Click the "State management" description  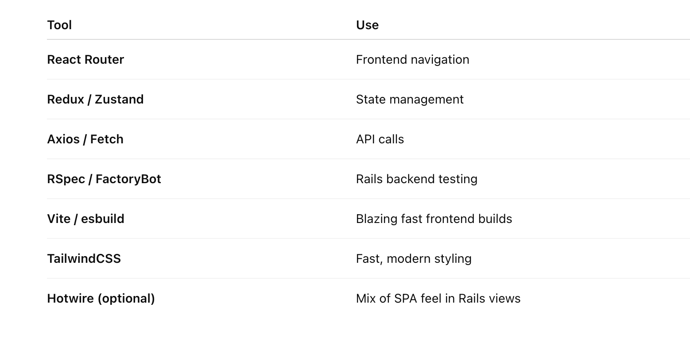[x=410, y=100]
